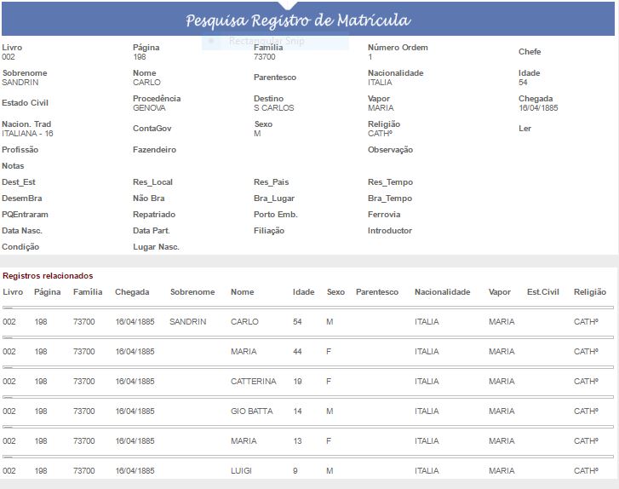Click the Pesquisa Registro de Matrícula header
This screenshot has width=619, height=489.
(297, 20)
